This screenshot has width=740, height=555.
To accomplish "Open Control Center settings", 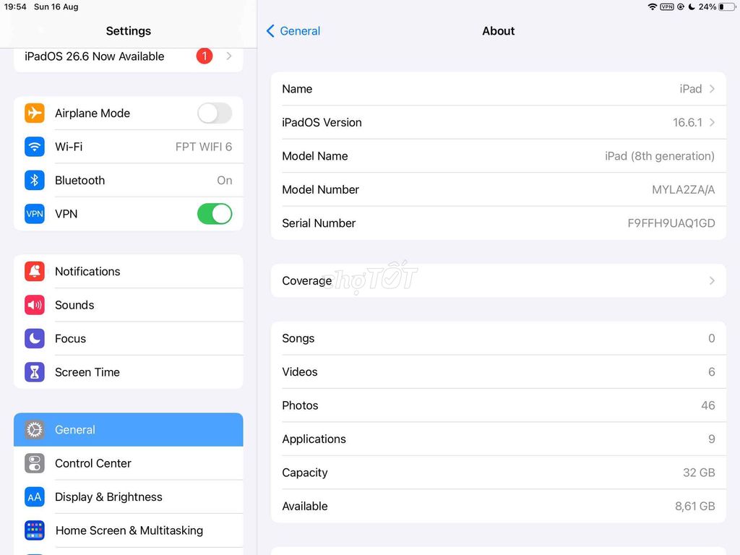I will pos(129,463).
